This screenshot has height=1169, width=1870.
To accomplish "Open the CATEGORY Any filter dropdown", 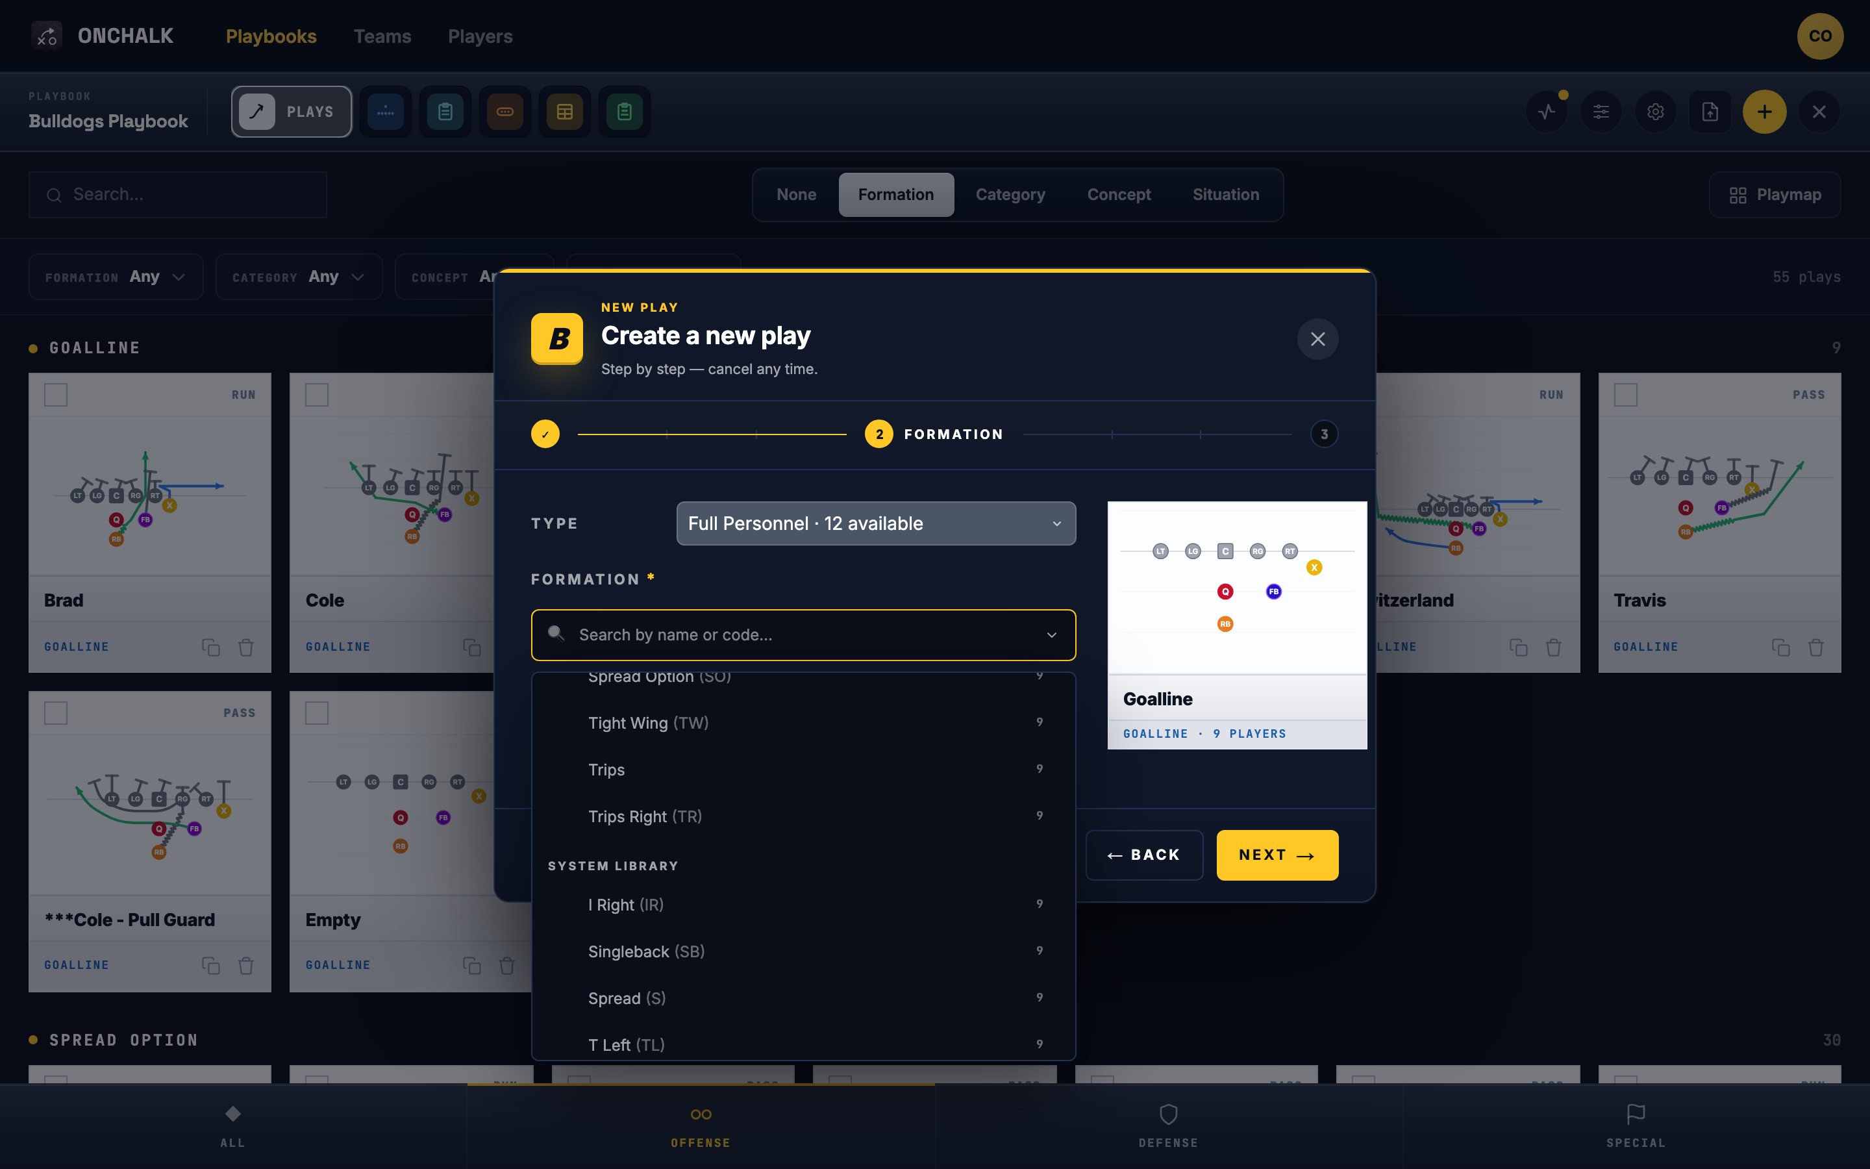I will click(x=299, y=277).
